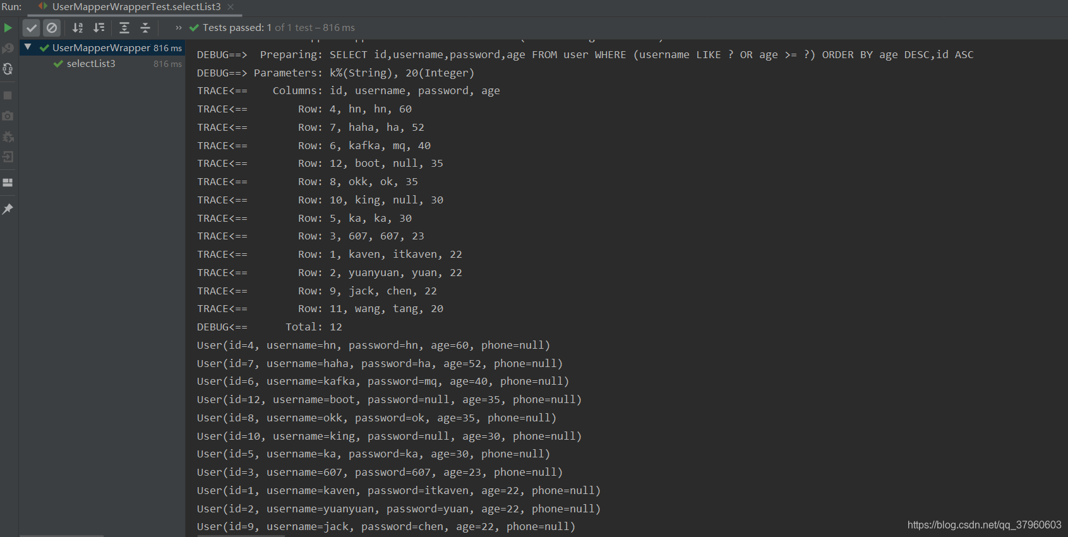The height and width of the screenshot is (537, 1068).
Task: Click the 'Row: 1, kaven, itkaven, 22' line
Action: [x=330, y=255]
